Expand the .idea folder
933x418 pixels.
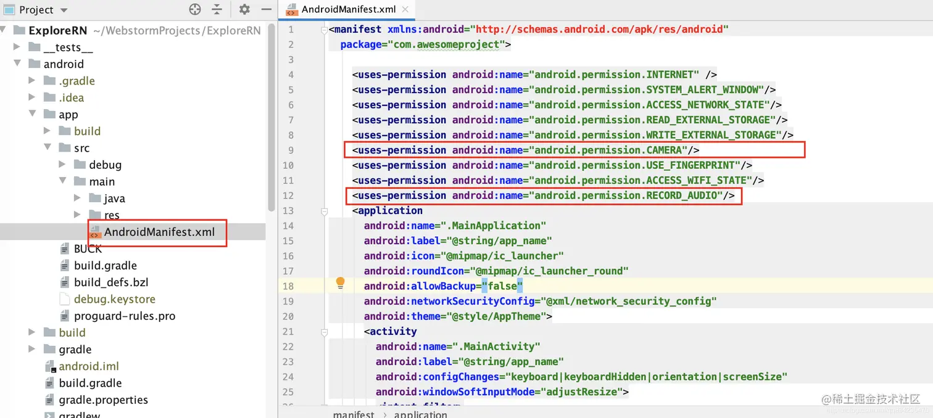(x=32, y=97)
